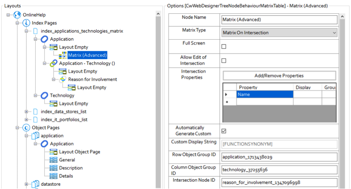Screen dimensions: 351x189
Task: Open the Matrix Type dropdown
Action: tap(280, 32)
